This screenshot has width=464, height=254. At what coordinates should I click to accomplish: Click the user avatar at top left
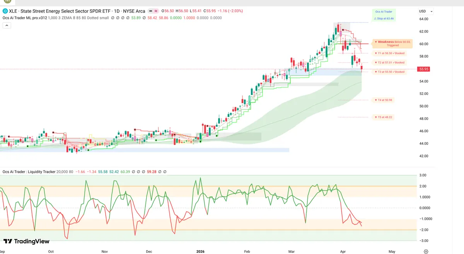[7, 2]
